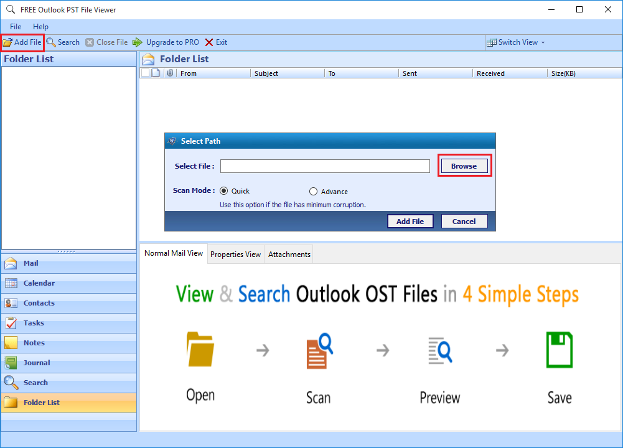The width and height of the screenshot is (623, 448).
Task: Maximize the PST File Viewer window
Action: pos(579,9)
